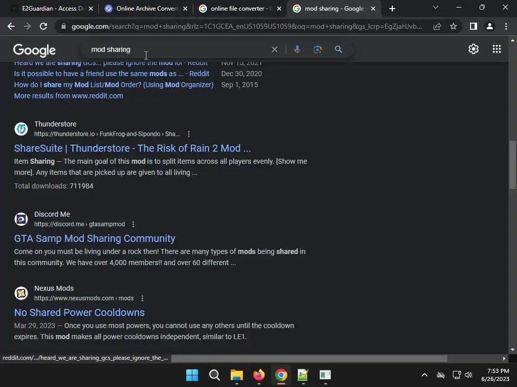Image resolution: width=517 pixels, height=387 pixels.
Task: Open ShareSuite Thunderstore Risk of Rain result
Action: coord(132,148)
